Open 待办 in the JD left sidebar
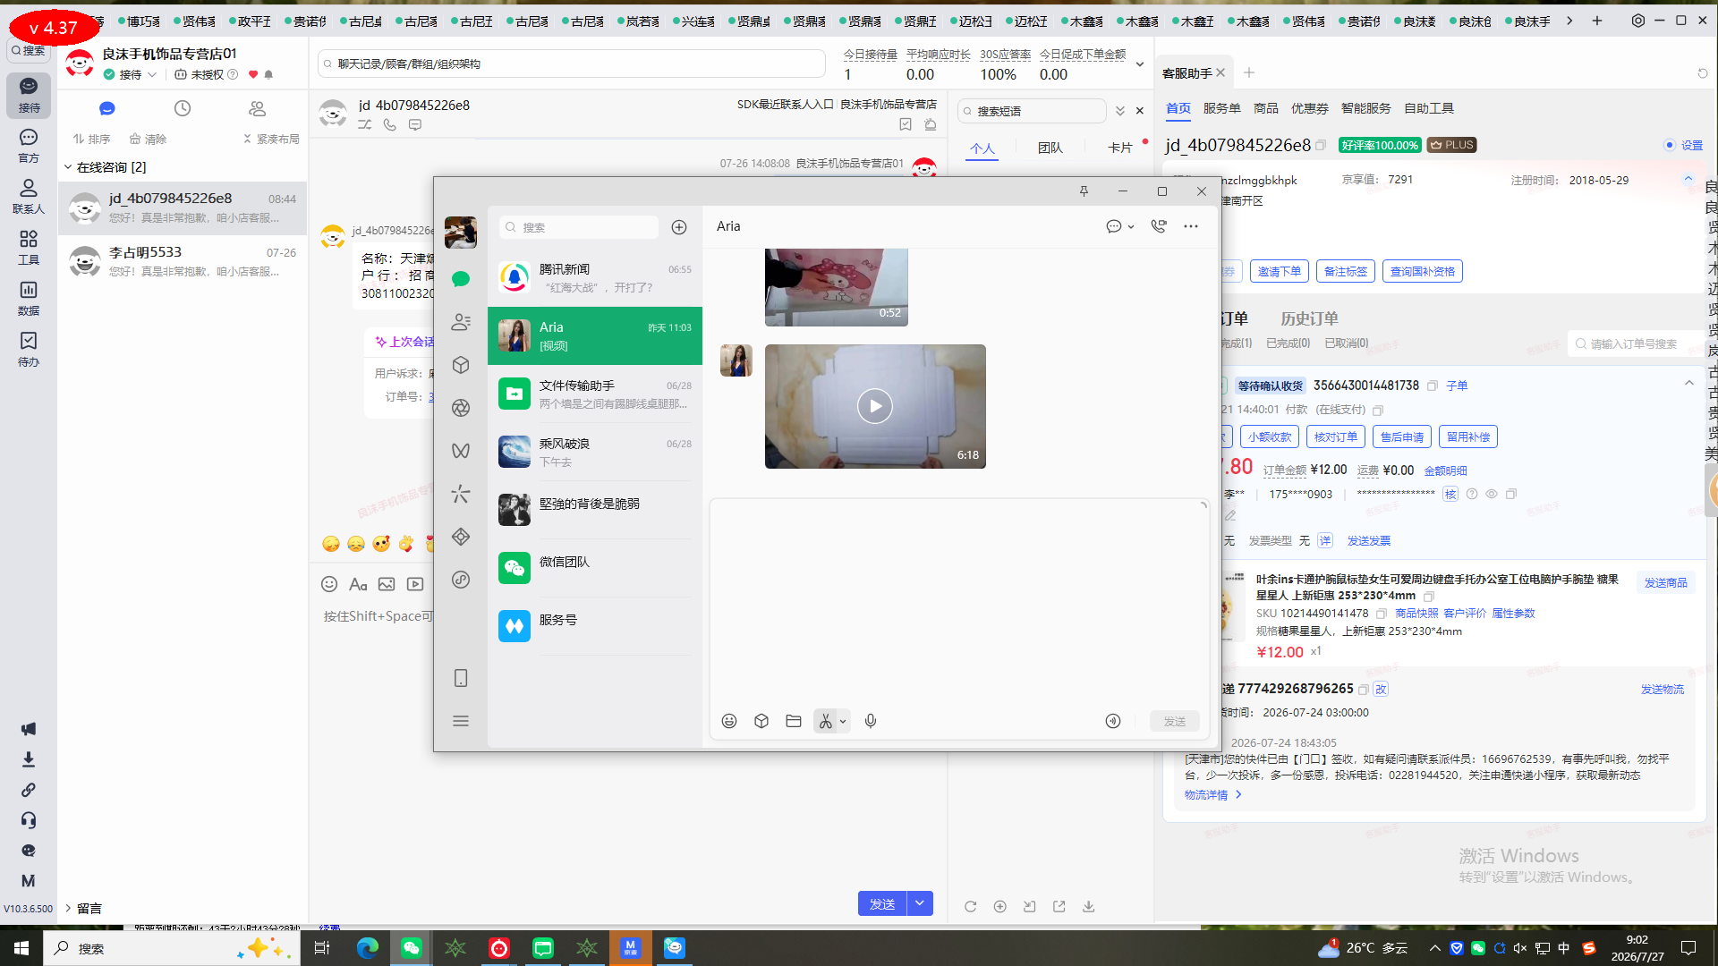This screenshot has width=1718, height=966. pos(29,349)
